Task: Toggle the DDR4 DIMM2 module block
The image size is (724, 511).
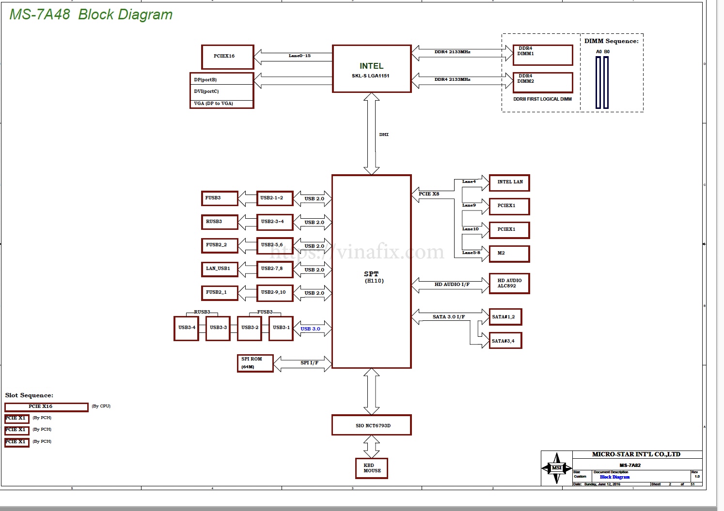Action: click(542, 83)
